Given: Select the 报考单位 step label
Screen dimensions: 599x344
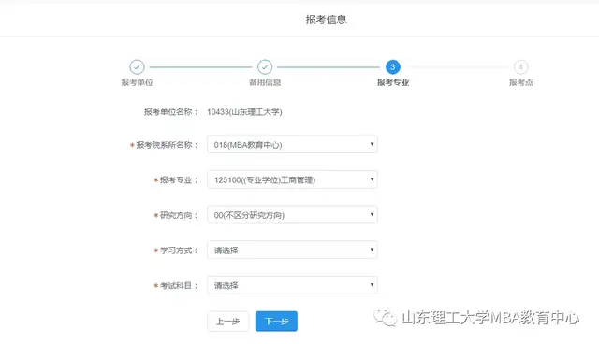Looking at the screenshot, I should (x=138, y=82).
